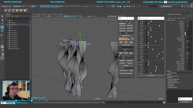Enable Snap to Points magnet icon
The height and width of the screenshot is (108, 193).
pyautogui.click(x=71, y=6)
